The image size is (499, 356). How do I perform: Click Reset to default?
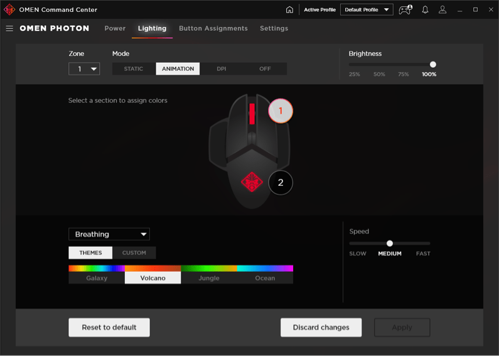click(109, 327)
